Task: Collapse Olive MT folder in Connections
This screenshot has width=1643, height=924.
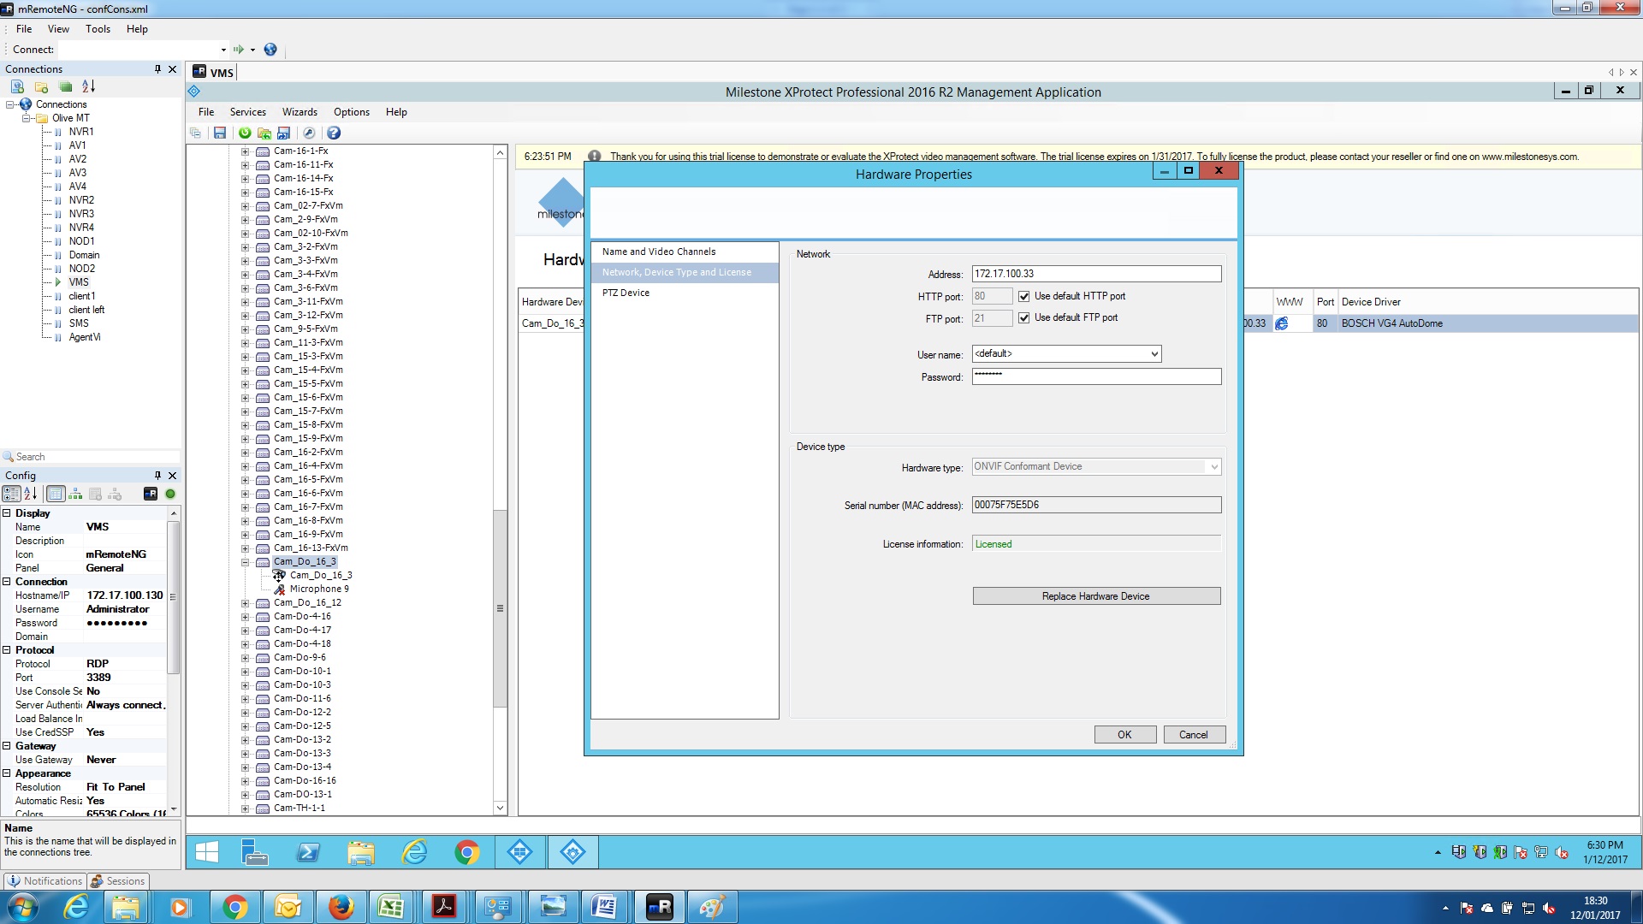Action: [x=26, y=118]
